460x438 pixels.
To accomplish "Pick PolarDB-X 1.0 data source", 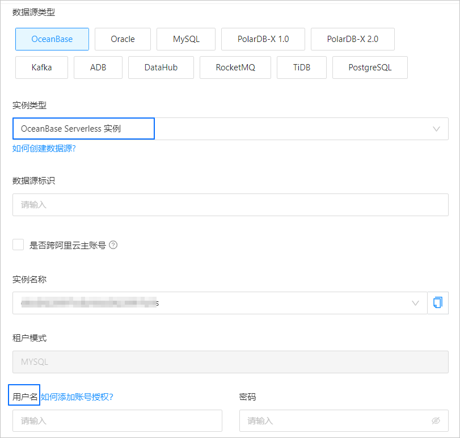I will click(263, 39).
